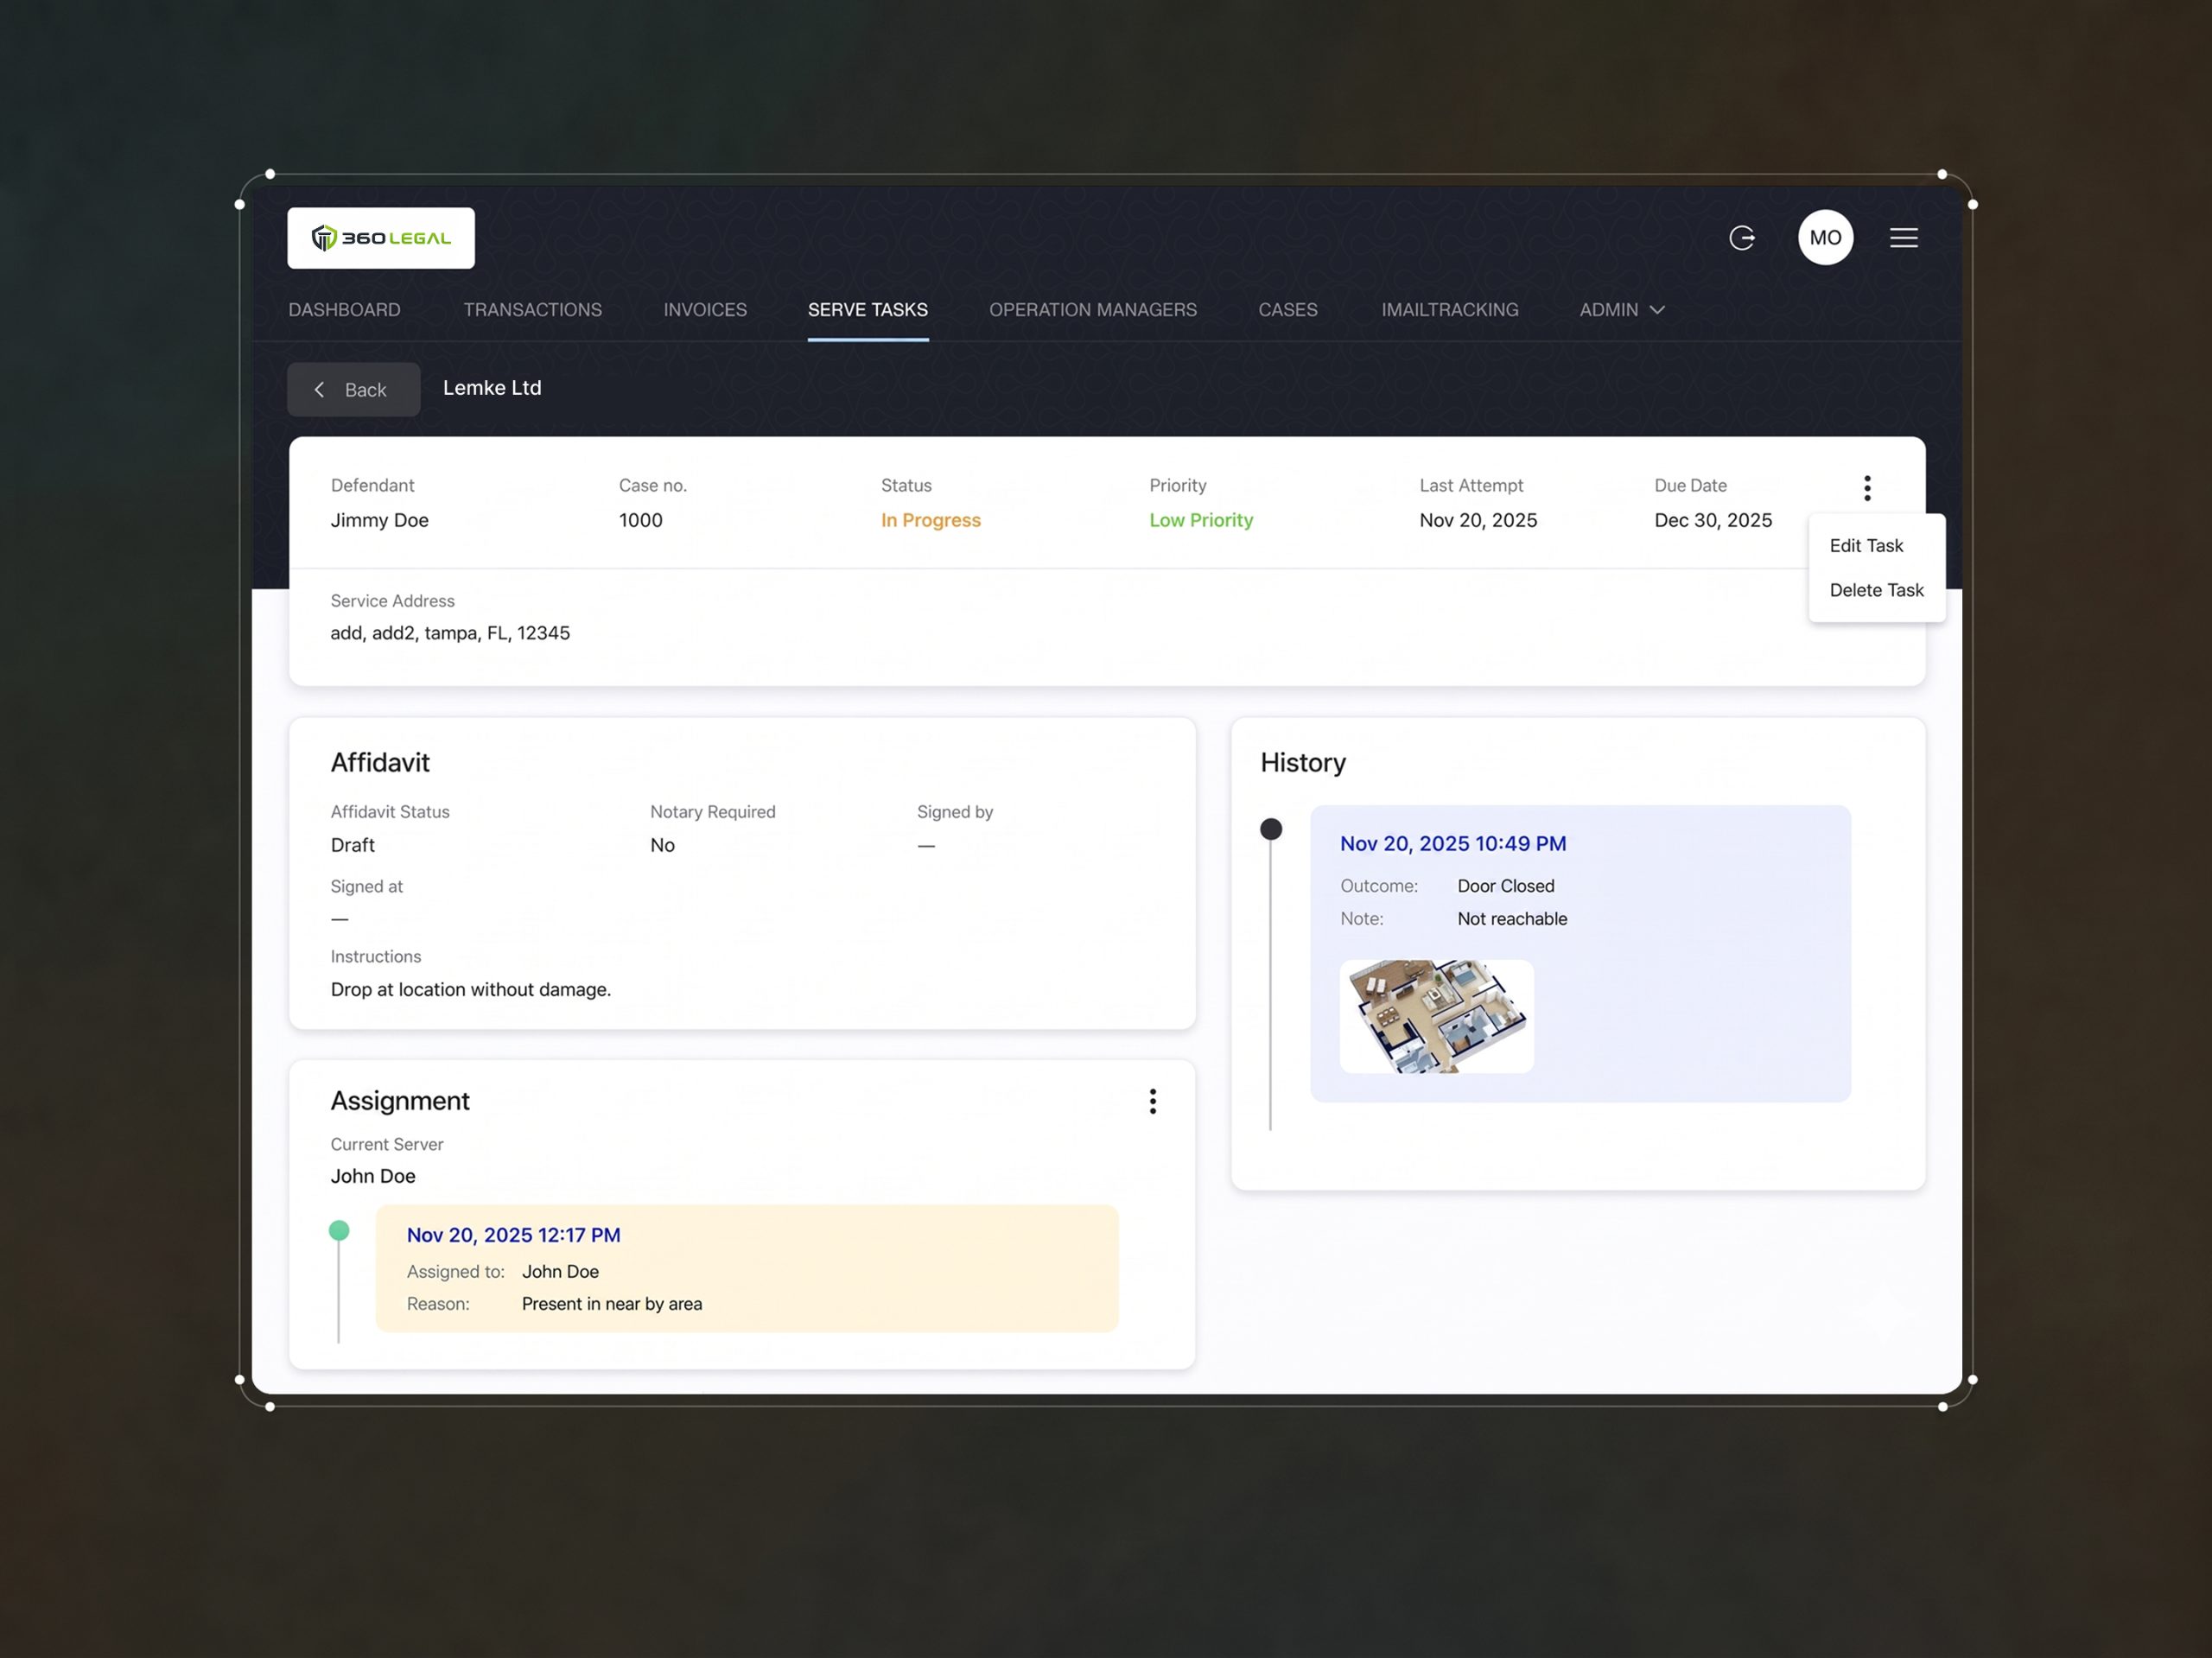Click current server John Doe
This screenshot has height=1658, width=2212.
(x=373, y=1176)
